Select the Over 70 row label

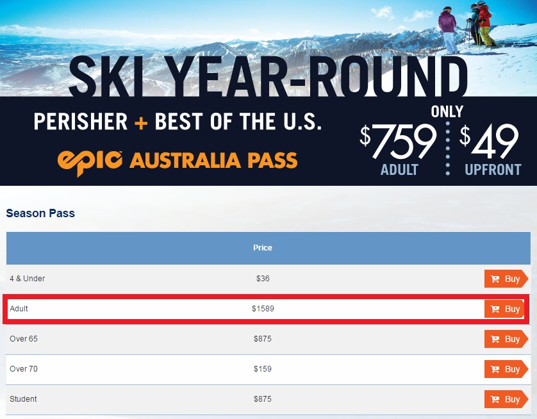(x=24, y=369)
